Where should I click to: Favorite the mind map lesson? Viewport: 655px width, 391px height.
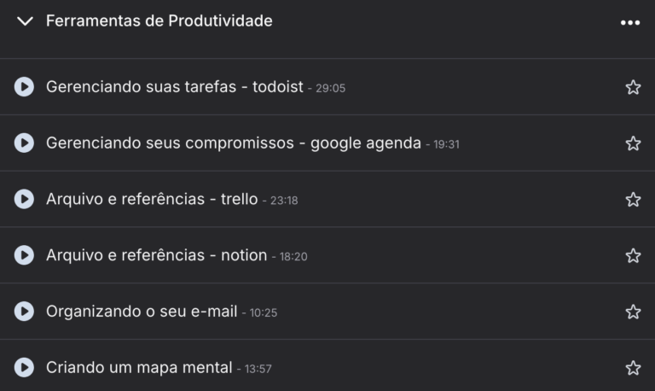tap(633, 368)
